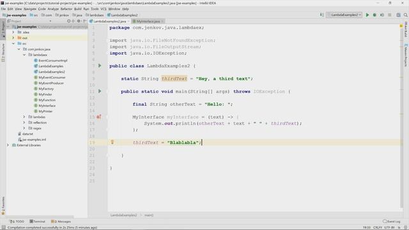409x230 pixels.
Task: Open the Terminal tool window
Action: pos(37,222)
